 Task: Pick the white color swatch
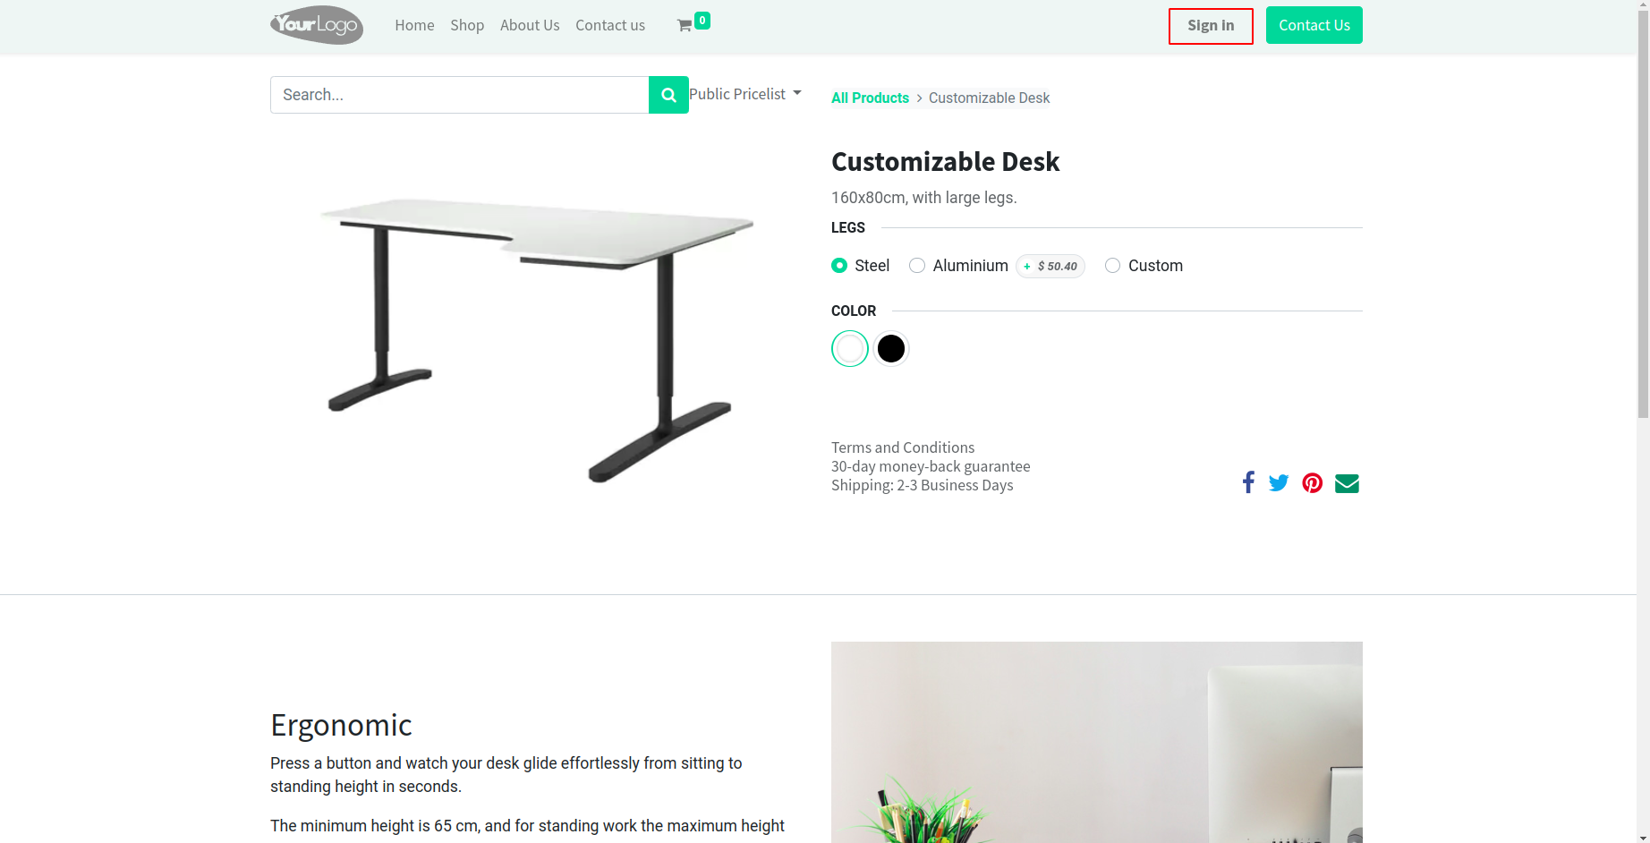click(850, 349)
